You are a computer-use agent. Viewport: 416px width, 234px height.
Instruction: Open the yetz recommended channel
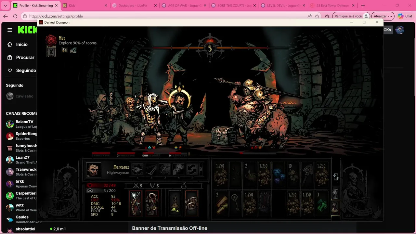pyautogui.click(x=21, y=207)
